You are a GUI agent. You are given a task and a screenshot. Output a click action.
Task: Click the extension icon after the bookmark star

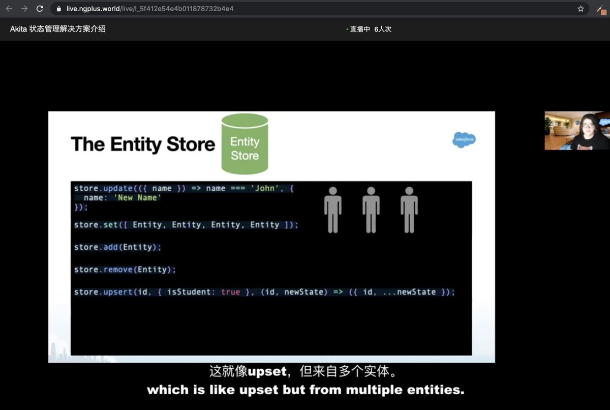pyautogui.click(x=601, y=9)
